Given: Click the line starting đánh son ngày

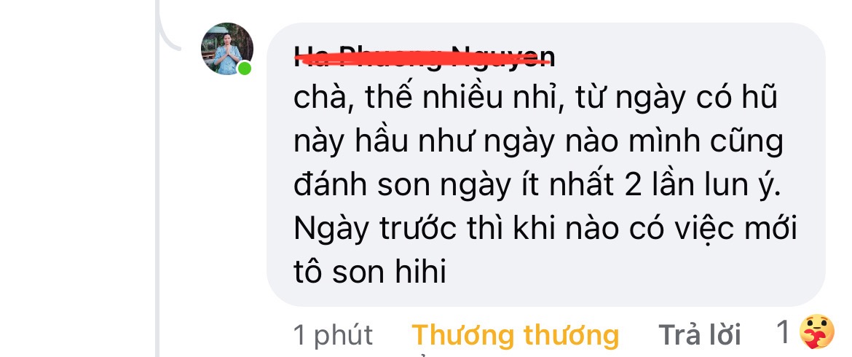Looking at the screenshot, I should click(x=537, y=186).
